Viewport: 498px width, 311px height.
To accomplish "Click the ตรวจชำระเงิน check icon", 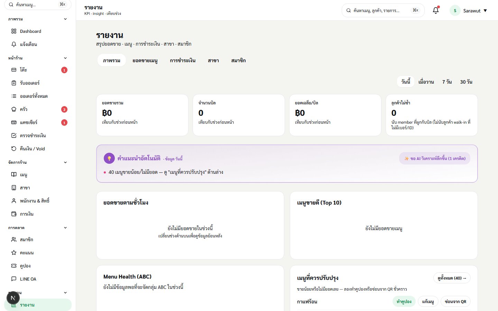I will [14, 135].
